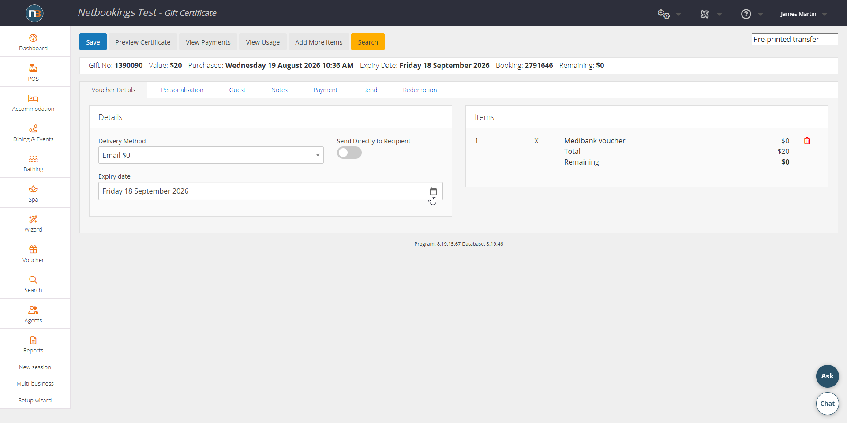
Task: Select gift number 1390090
Action: 128,65
